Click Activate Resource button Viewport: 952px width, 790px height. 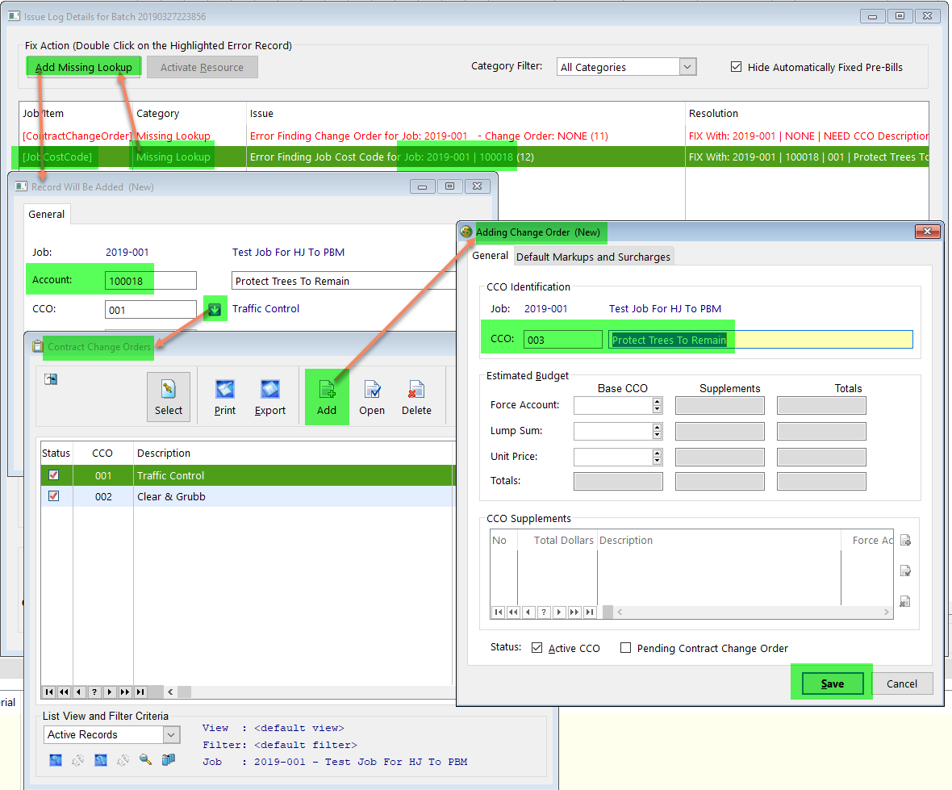[203, 68]
